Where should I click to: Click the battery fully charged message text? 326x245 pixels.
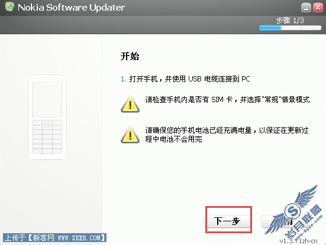(227, 135)
